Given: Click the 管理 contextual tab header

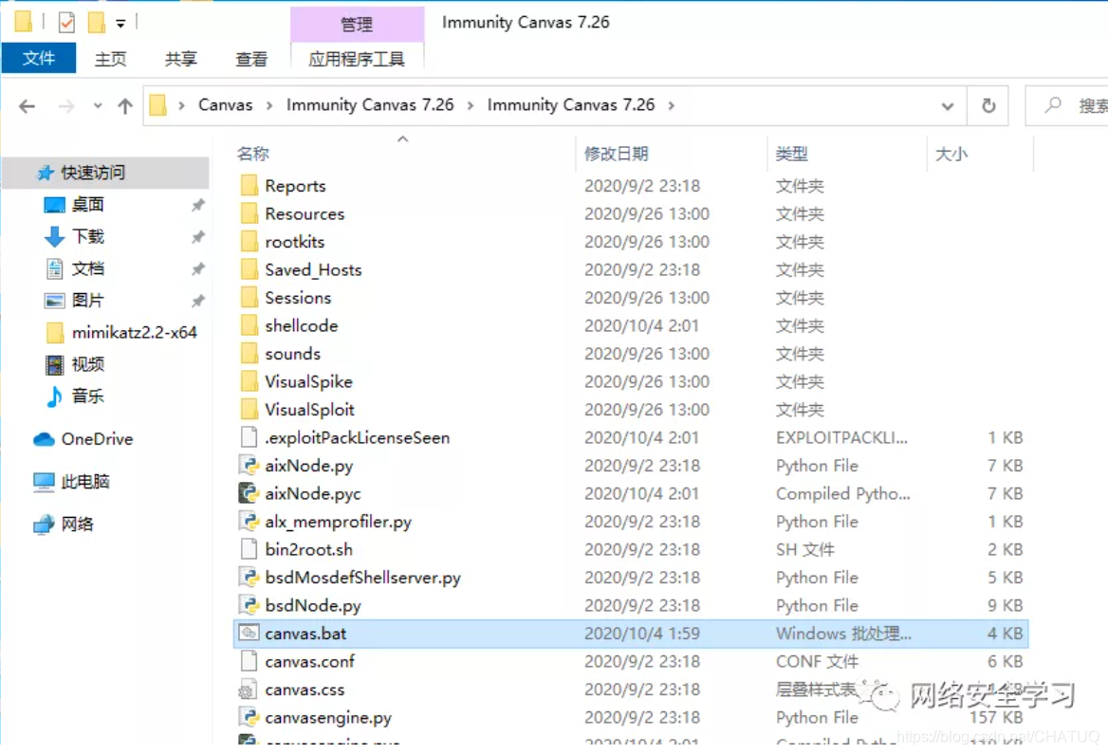Looking at the screenshot, I should (357, 25).
